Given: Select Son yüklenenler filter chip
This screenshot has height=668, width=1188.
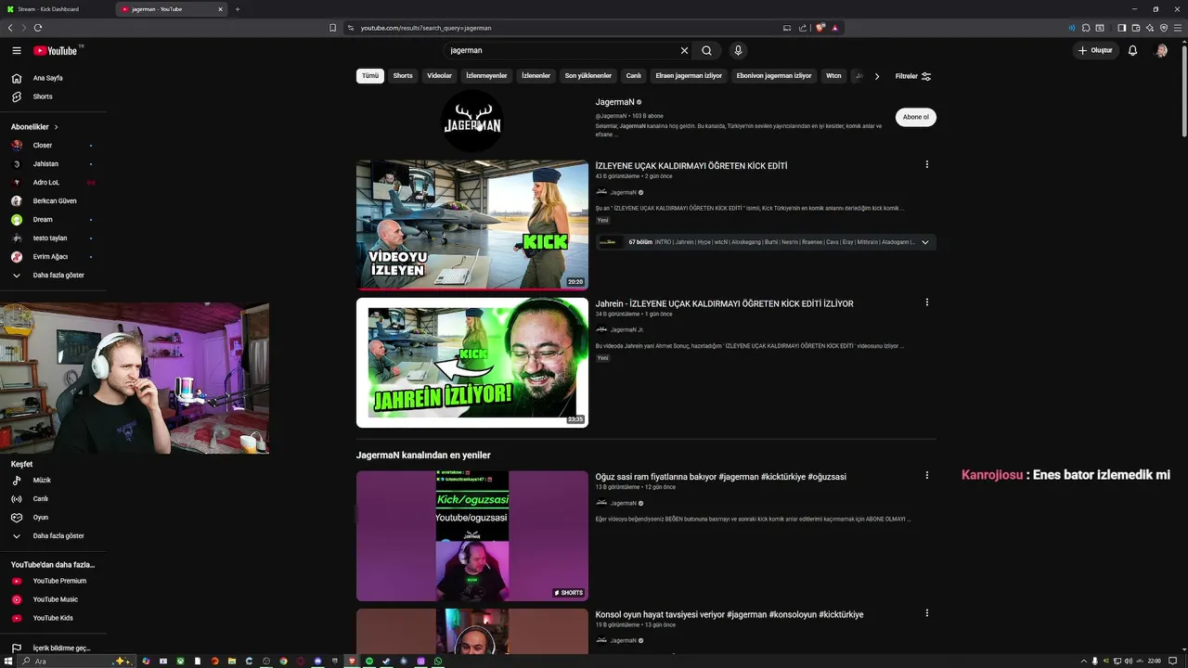Looking at the screenshot, I should [x=588, y=76].
